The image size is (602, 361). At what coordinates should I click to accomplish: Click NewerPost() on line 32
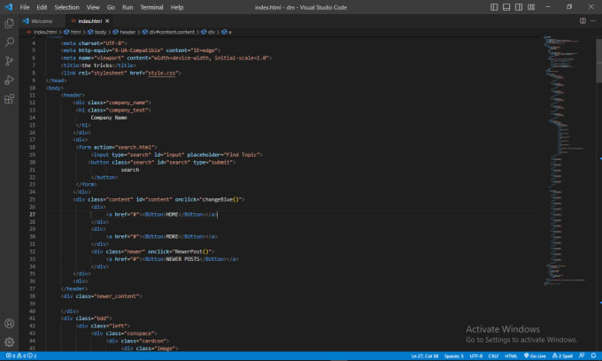tap(191, 251)
